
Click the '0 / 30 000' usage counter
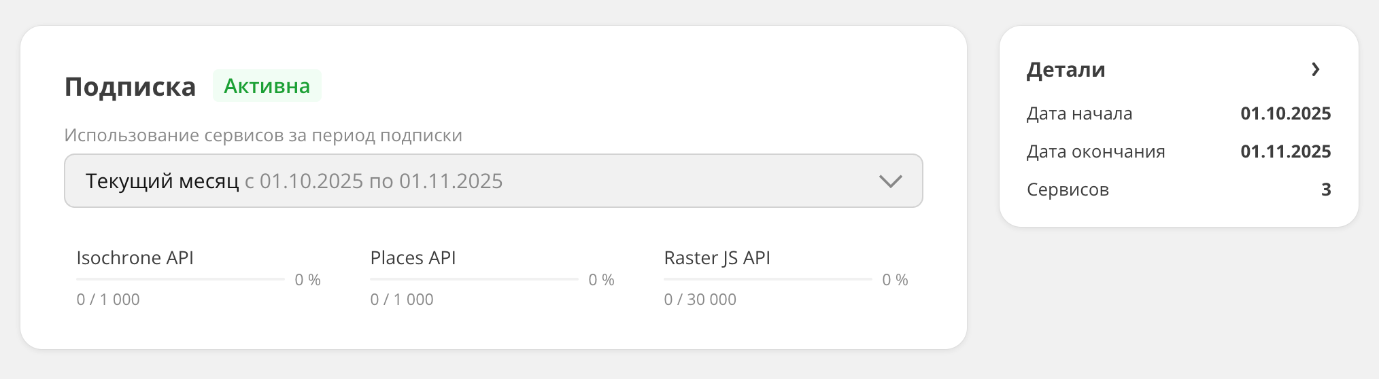700,300
